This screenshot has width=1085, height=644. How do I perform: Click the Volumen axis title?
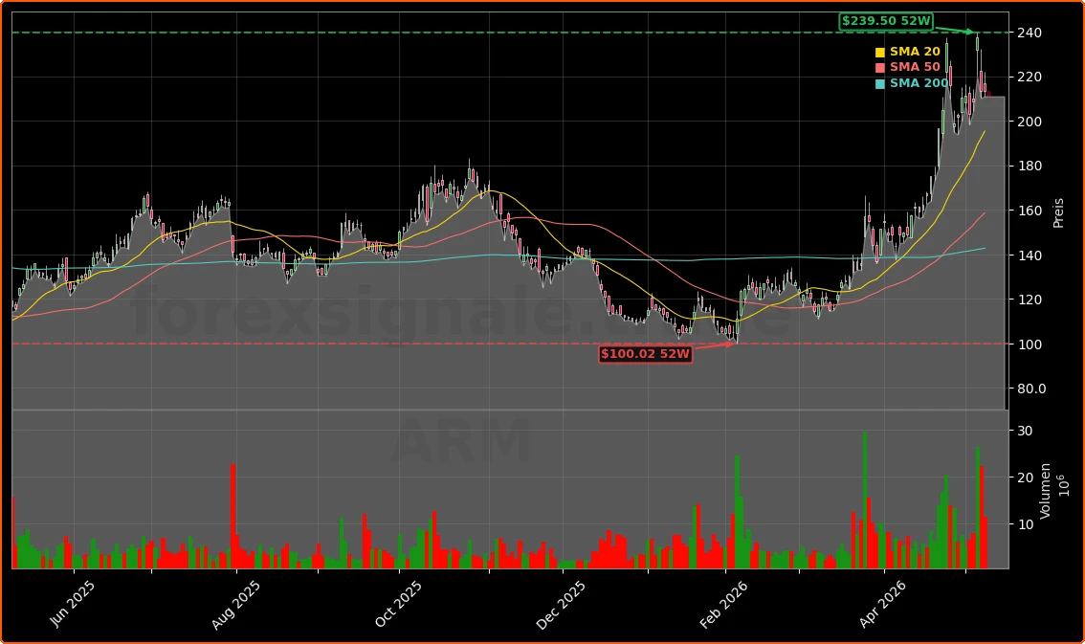click(x=1046, y=491)
